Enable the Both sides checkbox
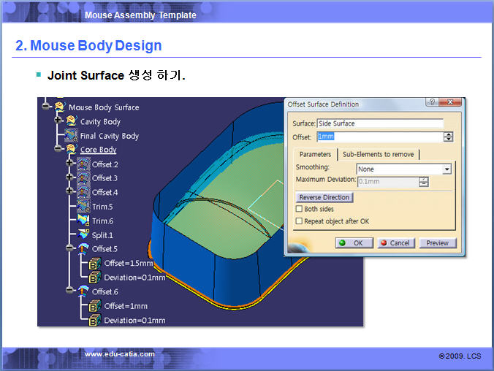494x371 pixels. click(299, 210)
